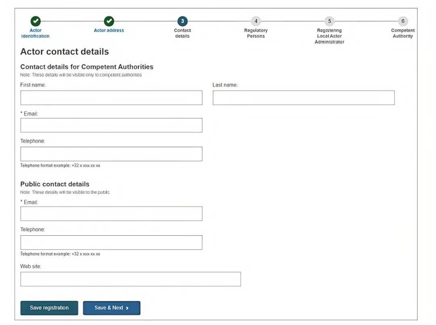Select the step 3 circle in the progress bar
436x325 pixels.
pyautogui.click(x=182, y=21)
